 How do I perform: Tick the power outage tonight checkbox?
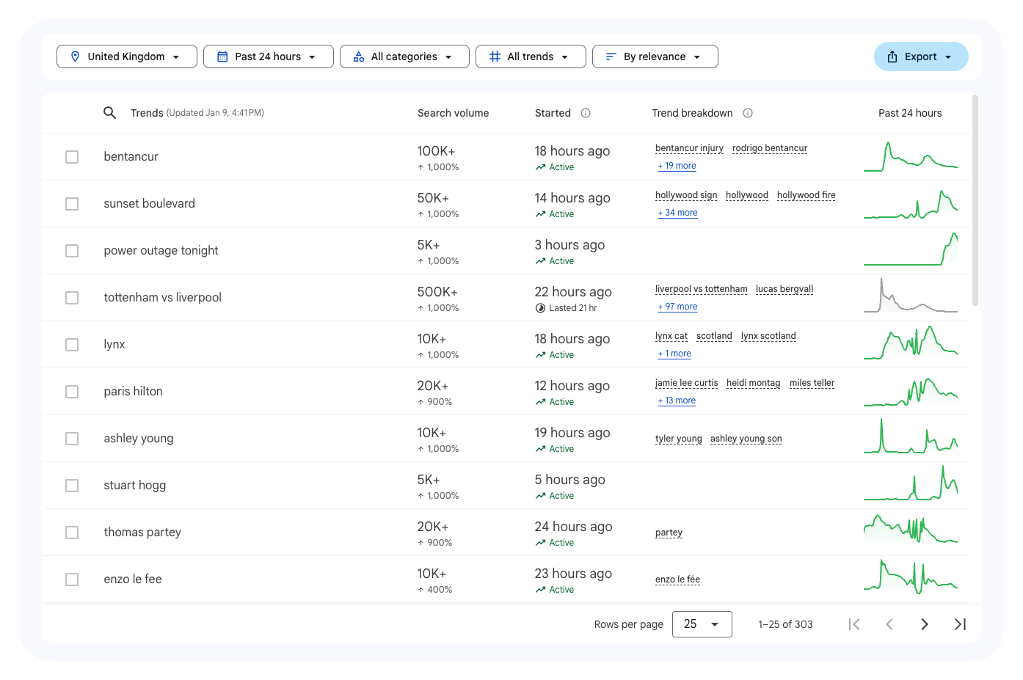(72, 251)
